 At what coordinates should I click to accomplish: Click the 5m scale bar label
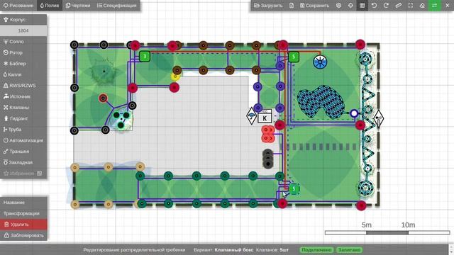pyautogui.click(x=366, y=225)
